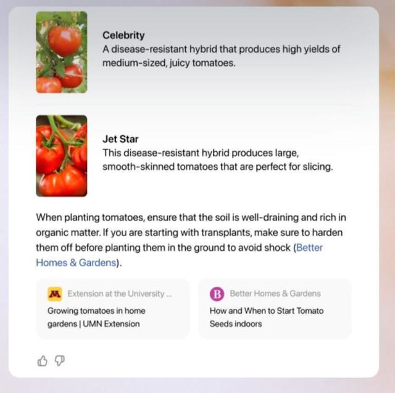Select the Jet Star variety heading
The image size is (395, 393).
pyautogui.click(x=121, y=139)
